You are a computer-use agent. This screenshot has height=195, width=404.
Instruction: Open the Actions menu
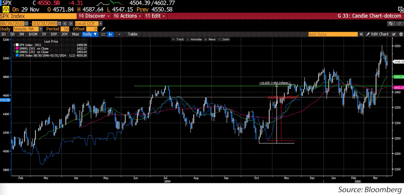pyautogui.click(x=127, y=16)
